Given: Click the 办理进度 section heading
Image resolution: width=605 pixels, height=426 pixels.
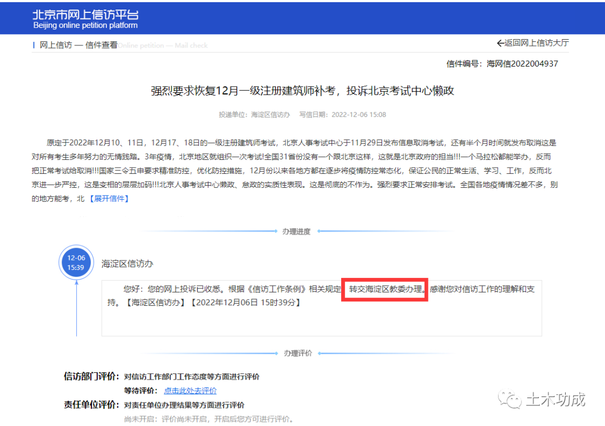Looking at the screenshot, I should (x=296, y=231).
